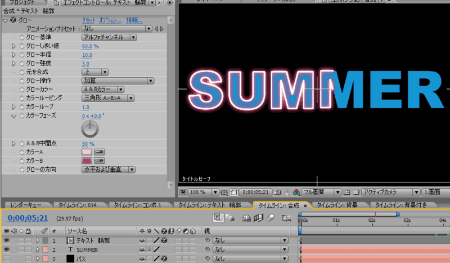Click the 情報... link
This screenshot has height=263, width=450.
pos(134,20)
